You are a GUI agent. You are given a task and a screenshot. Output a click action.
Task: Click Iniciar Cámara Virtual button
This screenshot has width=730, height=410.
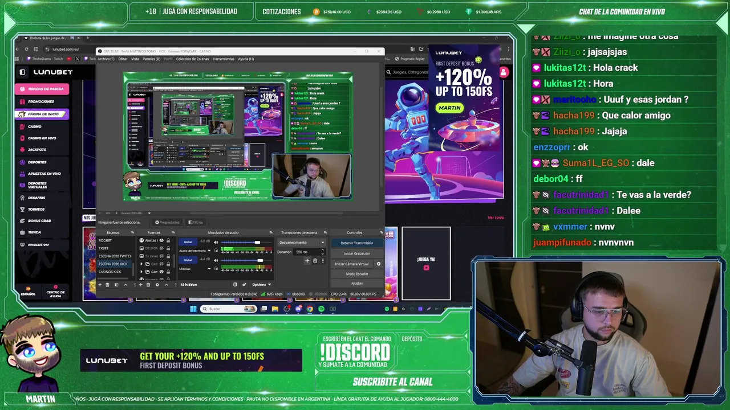click(x=352, y=264)
